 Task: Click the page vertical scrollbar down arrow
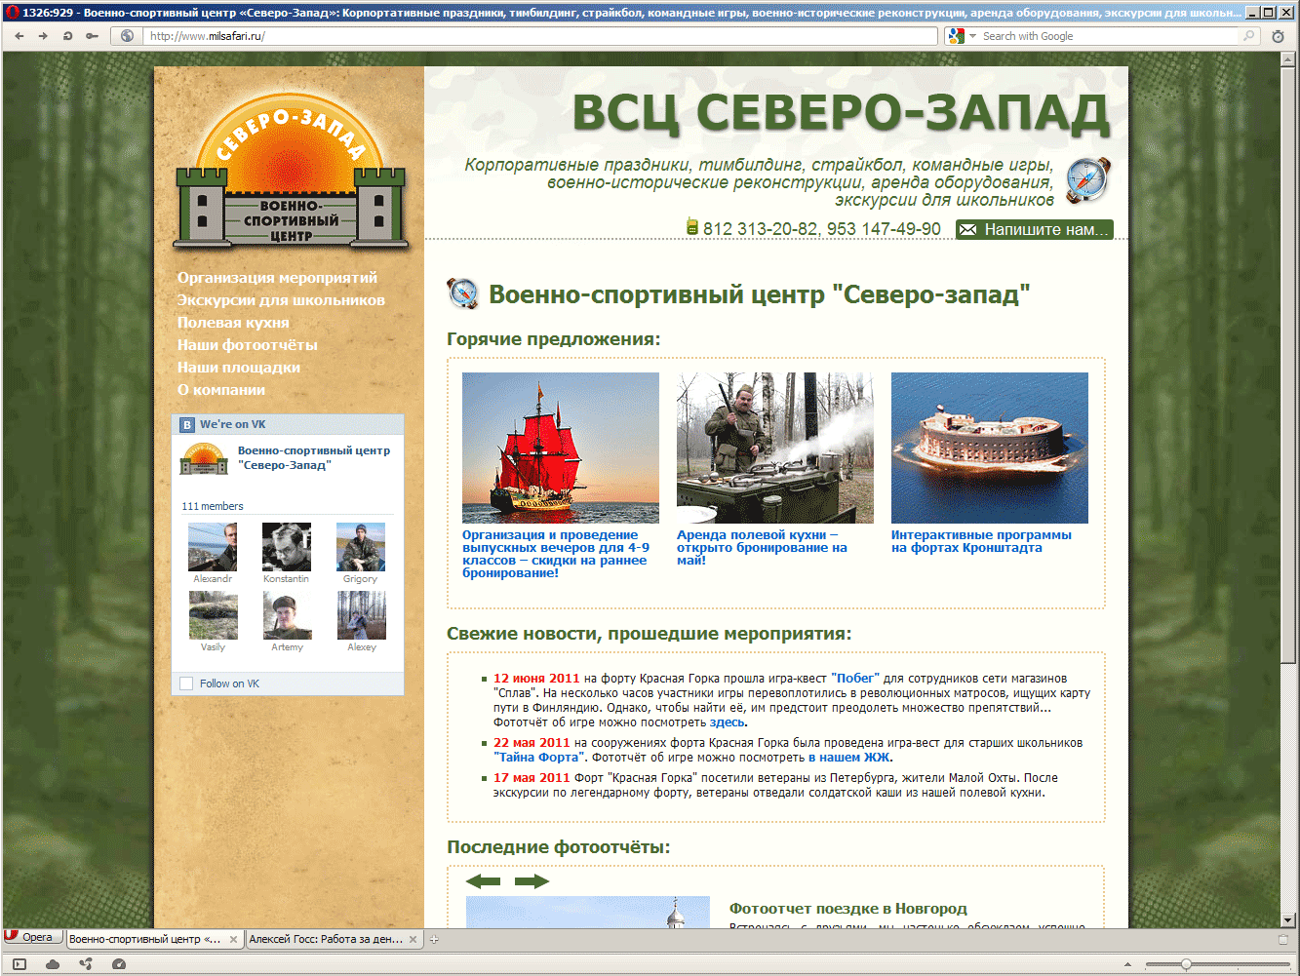(x=1288, y=919)
